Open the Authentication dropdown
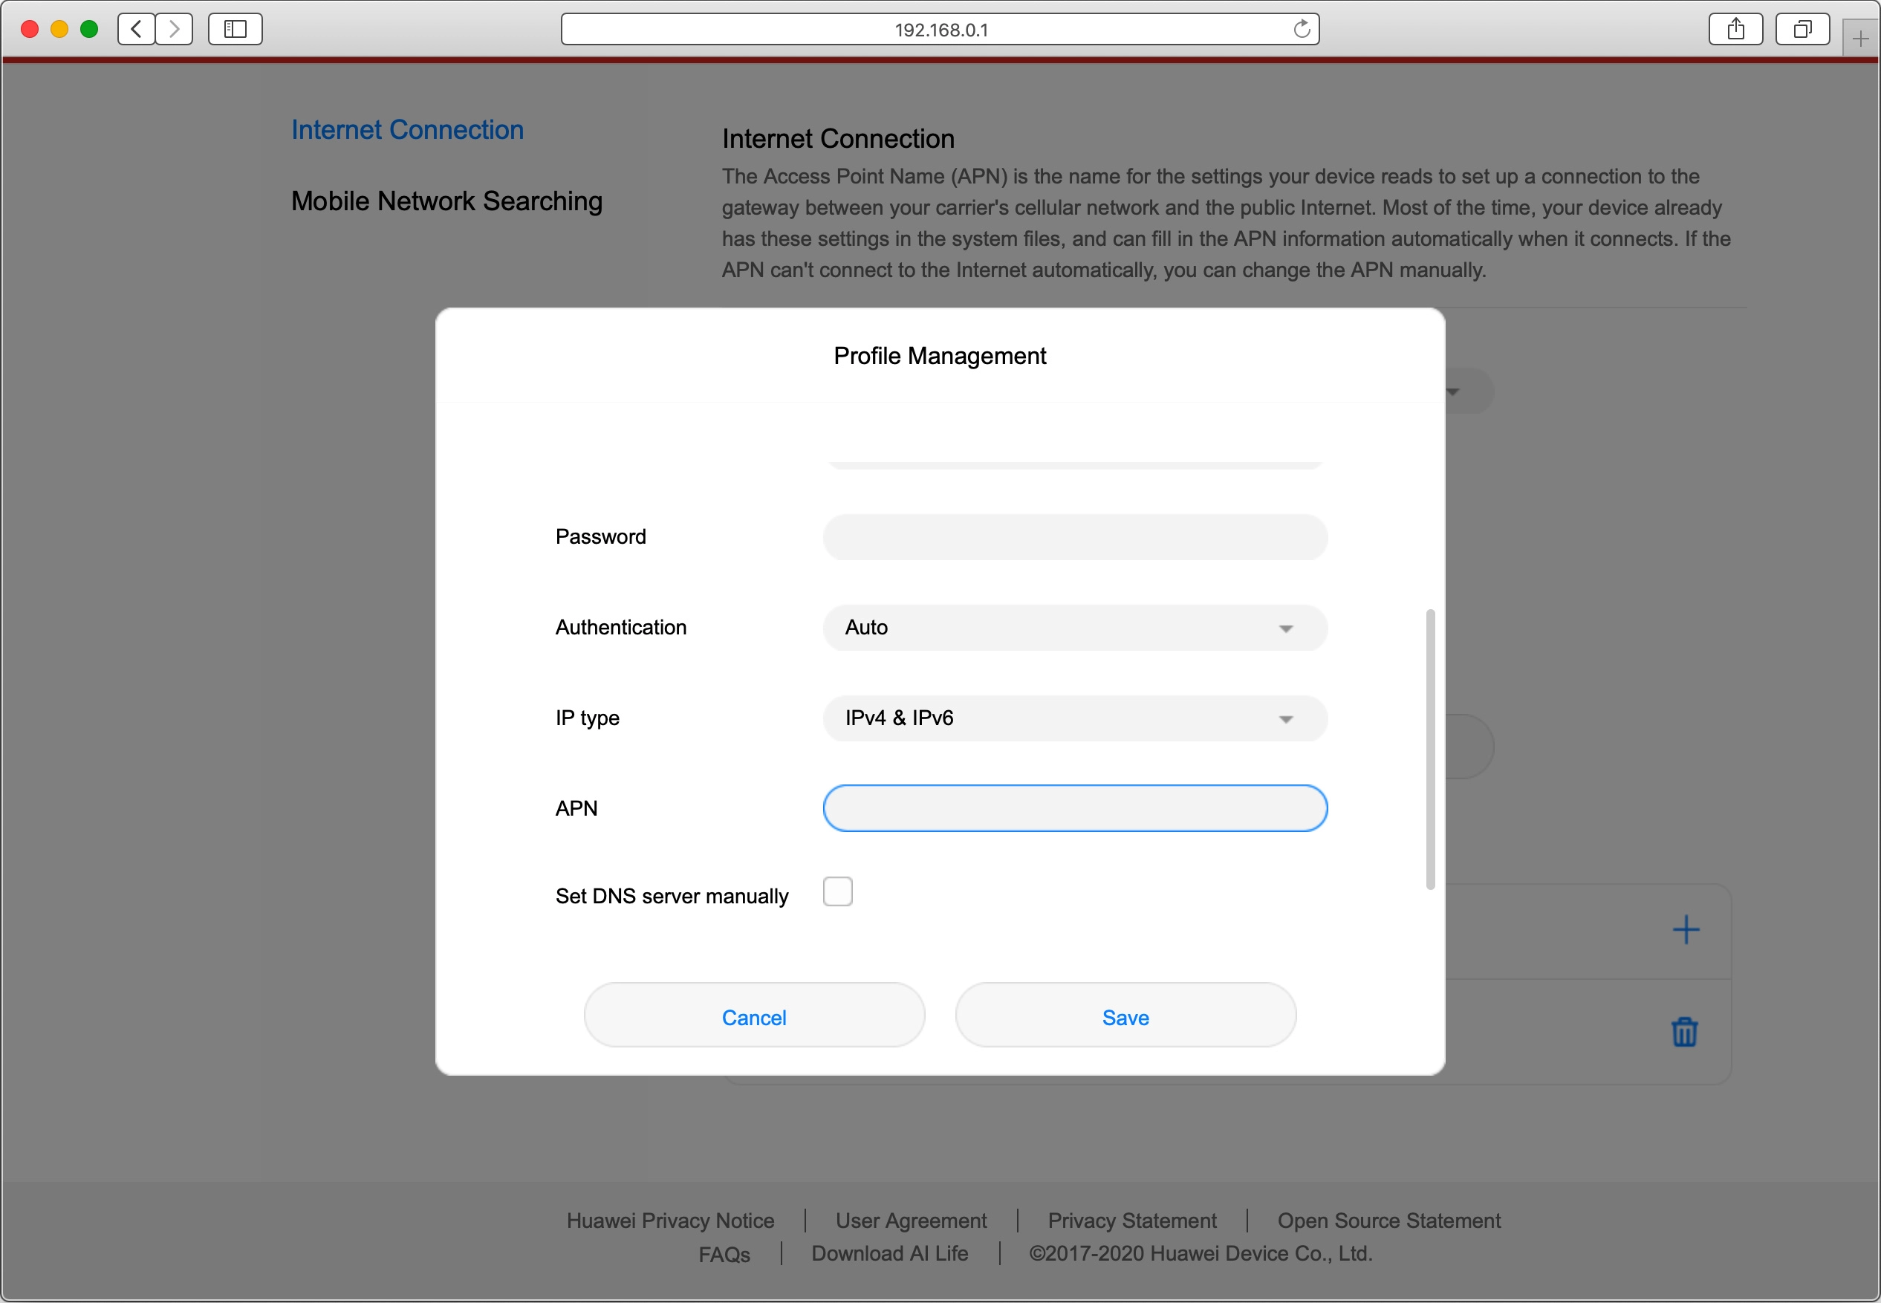Image resolution: width=1881 pixels, height=1303 pixels. pos(1074,627)
